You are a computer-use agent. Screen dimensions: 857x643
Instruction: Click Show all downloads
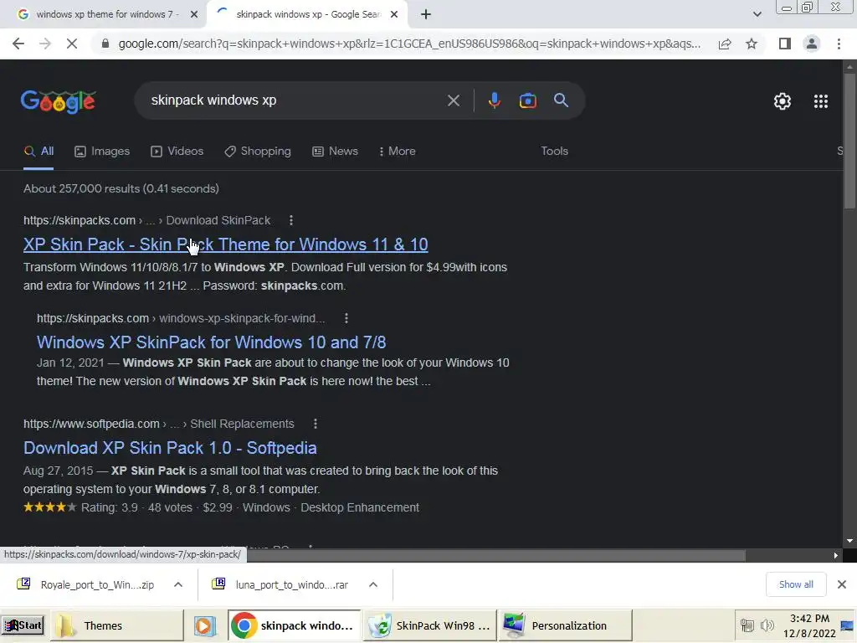796,584
